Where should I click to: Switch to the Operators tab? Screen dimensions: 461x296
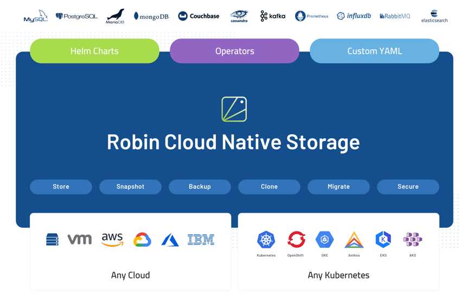point(235,51)
